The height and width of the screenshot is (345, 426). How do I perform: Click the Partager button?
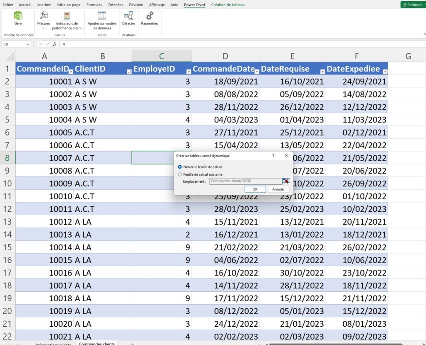(413, 5)
